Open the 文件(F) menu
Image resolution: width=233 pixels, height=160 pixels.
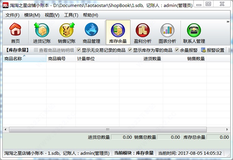[x=13, y=15]
